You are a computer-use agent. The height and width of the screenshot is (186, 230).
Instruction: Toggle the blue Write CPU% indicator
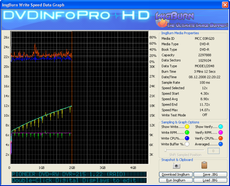click(x=187, y=138)
